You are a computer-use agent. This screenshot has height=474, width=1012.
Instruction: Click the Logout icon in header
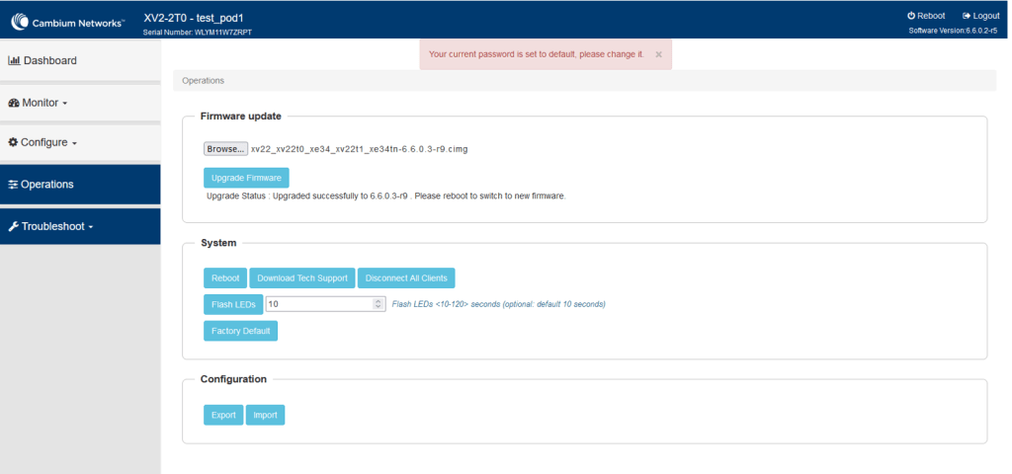click(x=967, y=16)
